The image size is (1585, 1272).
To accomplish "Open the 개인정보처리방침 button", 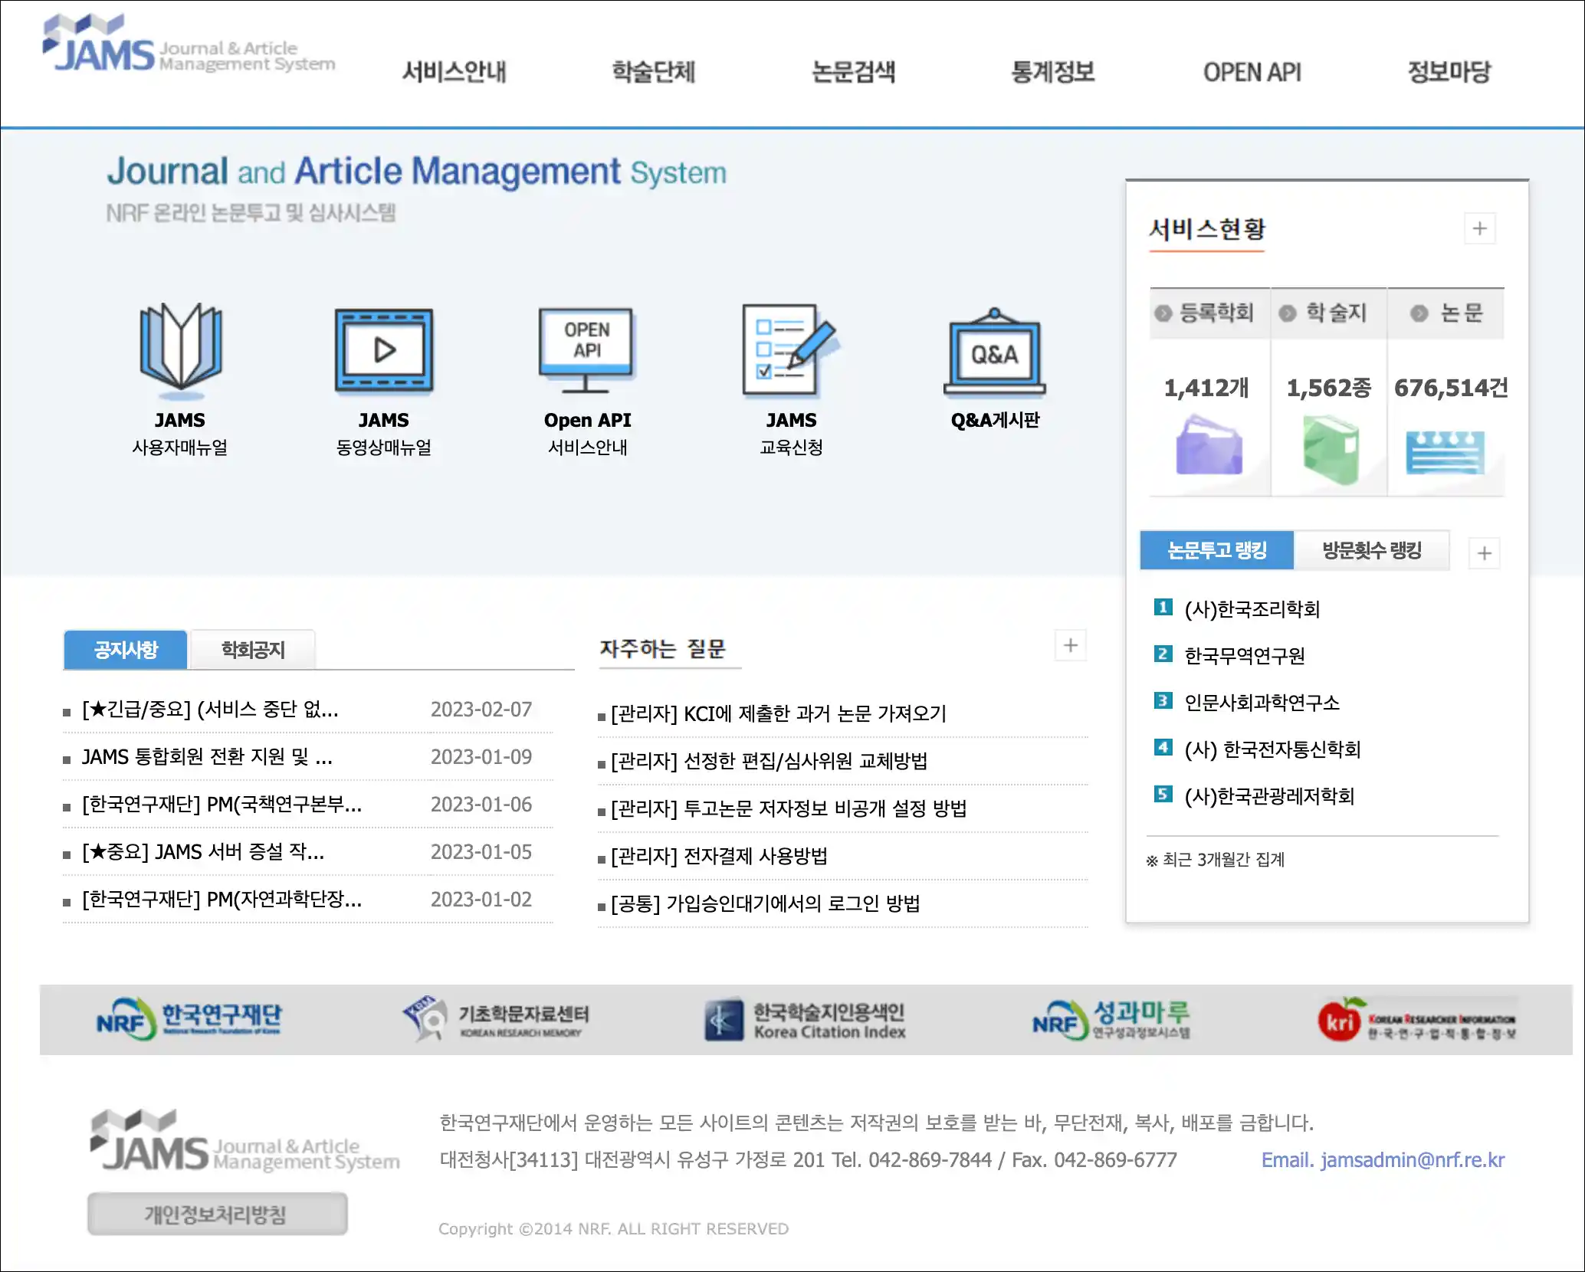I will [x=217, y=1214].
